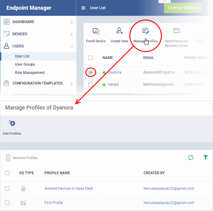Expand the Dashboard menu chevron
Viewport: 213px width, 211px height.
[x=72, y=22]
